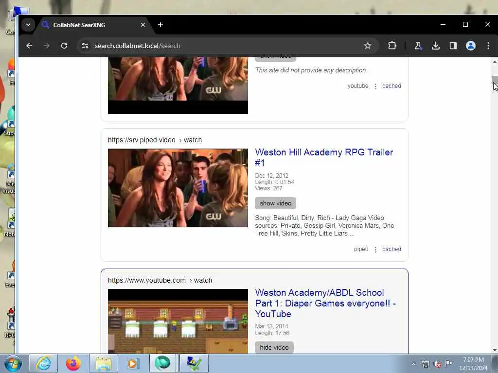
Task: Click 'This site did not provide any description'
Action: click(x=311, y=70)
